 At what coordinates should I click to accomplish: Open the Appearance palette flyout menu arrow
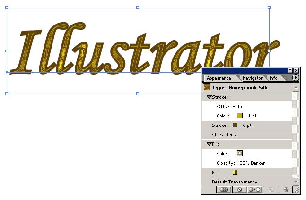296,78
